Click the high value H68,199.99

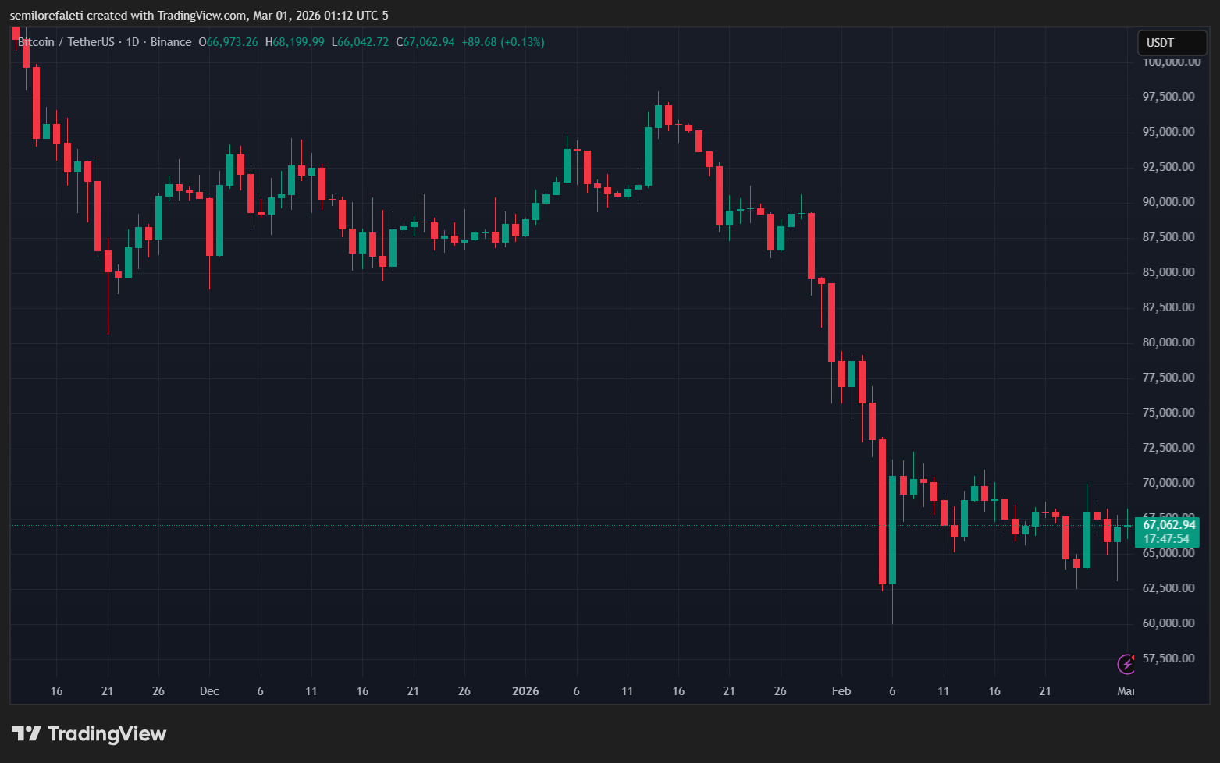(295, 42)
